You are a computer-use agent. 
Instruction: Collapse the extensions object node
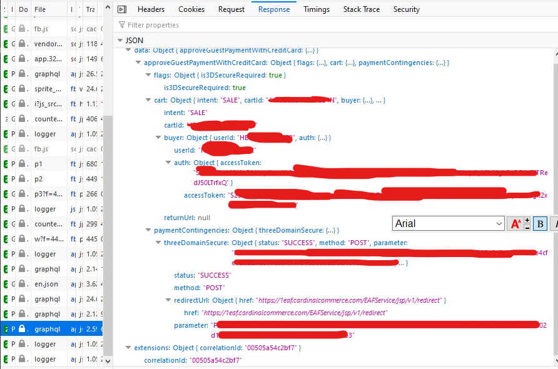point(128,348)
